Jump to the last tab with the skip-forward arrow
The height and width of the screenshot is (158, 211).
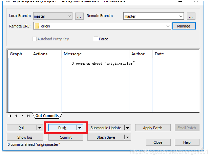point(28,116)
